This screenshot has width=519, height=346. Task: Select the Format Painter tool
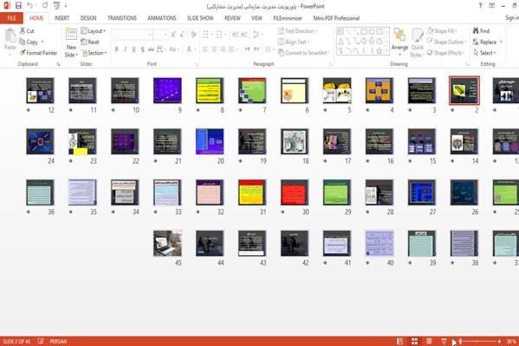click(38, 53)
